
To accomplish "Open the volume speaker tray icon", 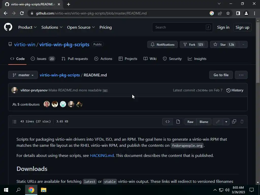I will (227, 190).
